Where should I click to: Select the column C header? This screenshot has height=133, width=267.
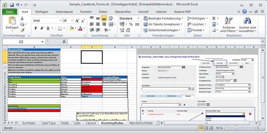[x=91, y=47]
